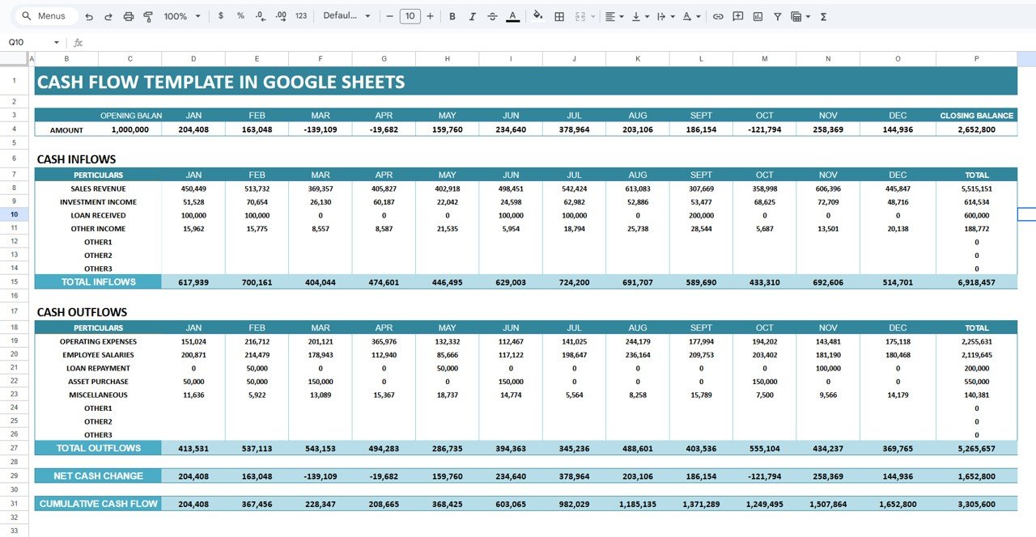1036x537 pixels.
Task: Increase decimal places
Action: [x=280, y=15]
